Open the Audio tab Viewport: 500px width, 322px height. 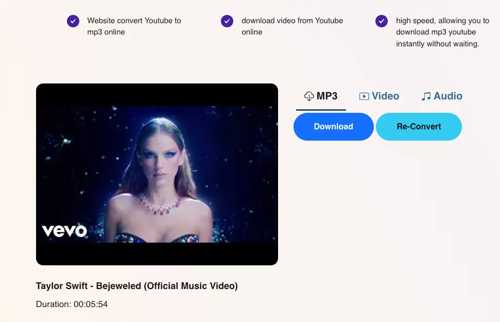click(442, 96)
